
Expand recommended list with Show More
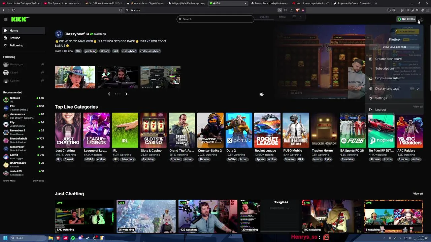(9, 181)
